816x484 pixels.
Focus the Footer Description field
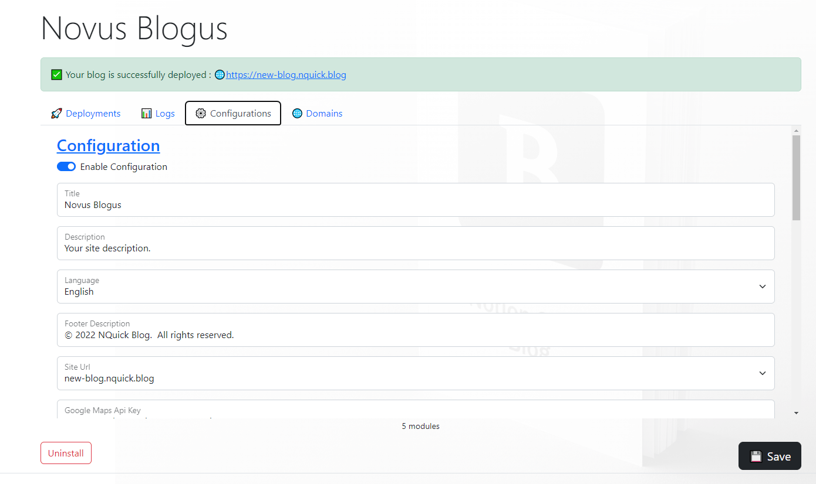(415, 335)
